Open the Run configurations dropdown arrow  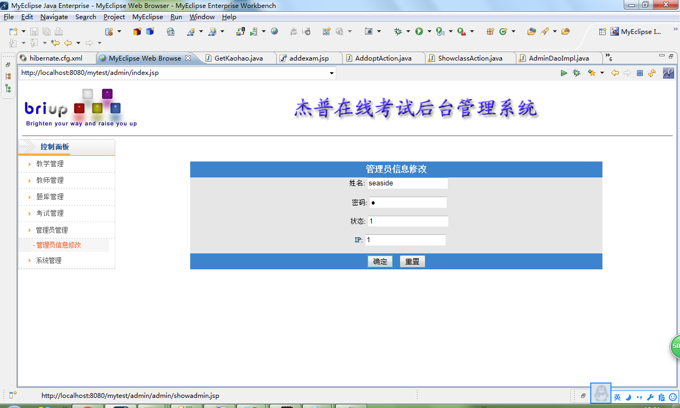pyautogui.click(x=429, y=32)
